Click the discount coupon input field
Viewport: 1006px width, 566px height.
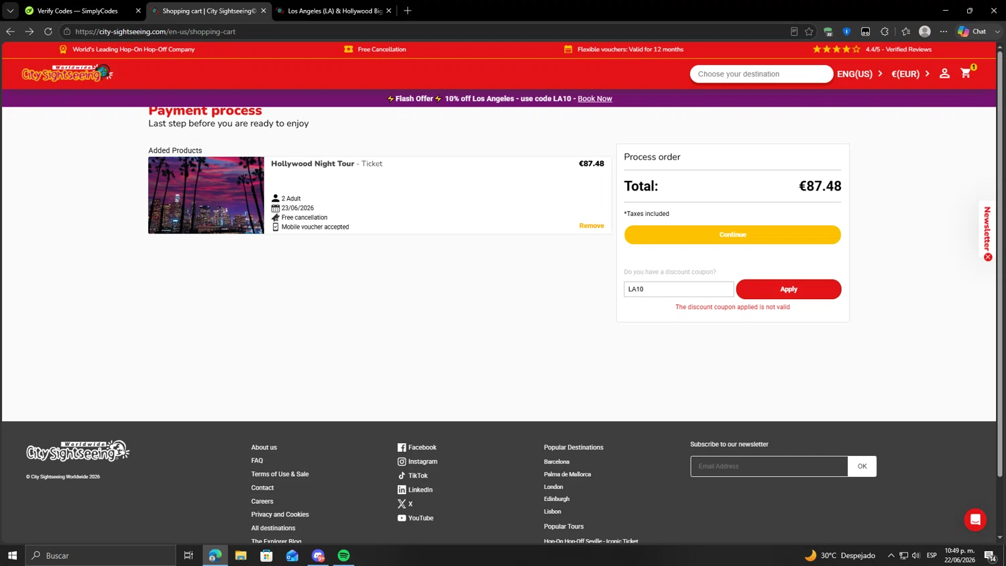(x=679, y=289)
